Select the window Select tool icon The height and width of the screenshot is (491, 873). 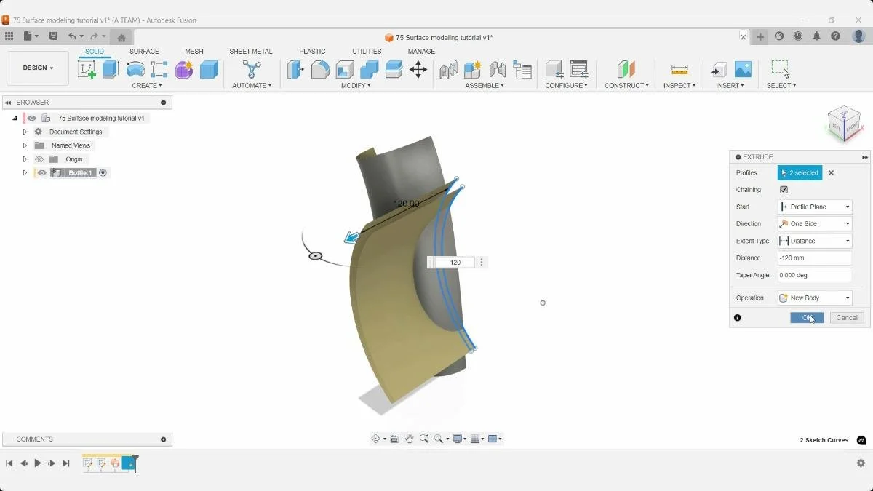781,70
